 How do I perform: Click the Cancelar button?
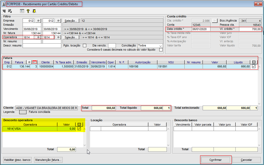[x=247, y=160]
